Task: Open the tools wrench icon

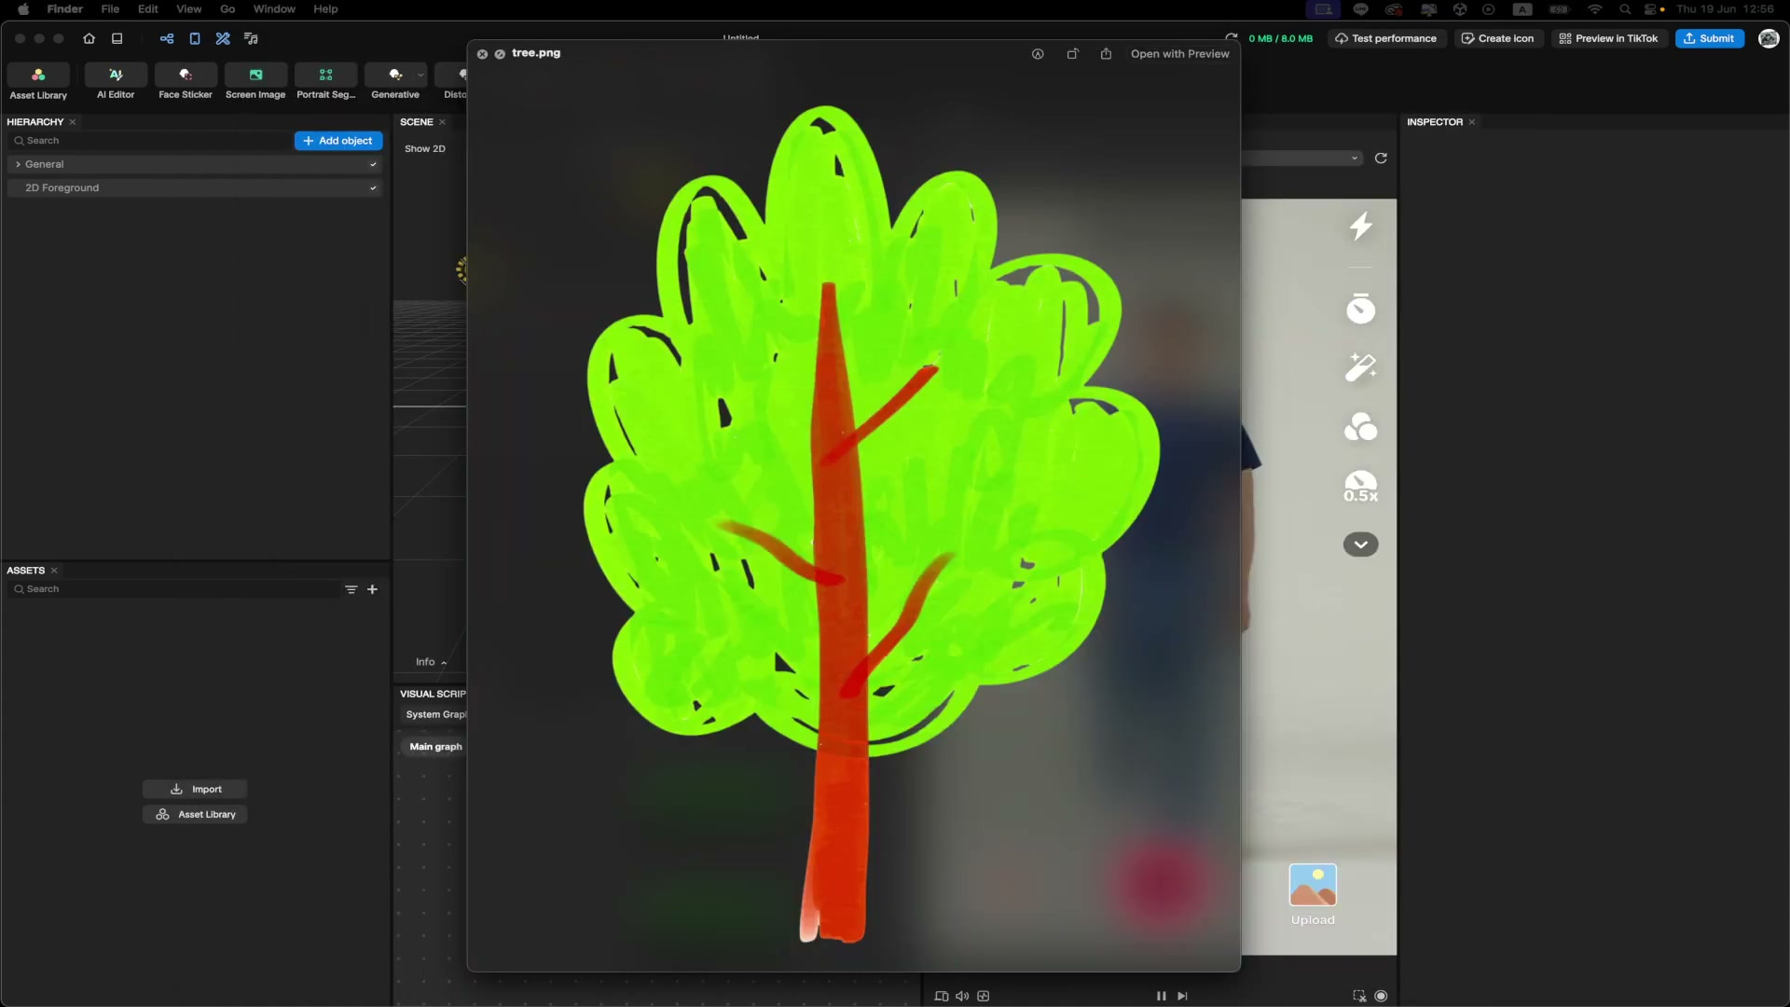Action: [x=223, y=38]
